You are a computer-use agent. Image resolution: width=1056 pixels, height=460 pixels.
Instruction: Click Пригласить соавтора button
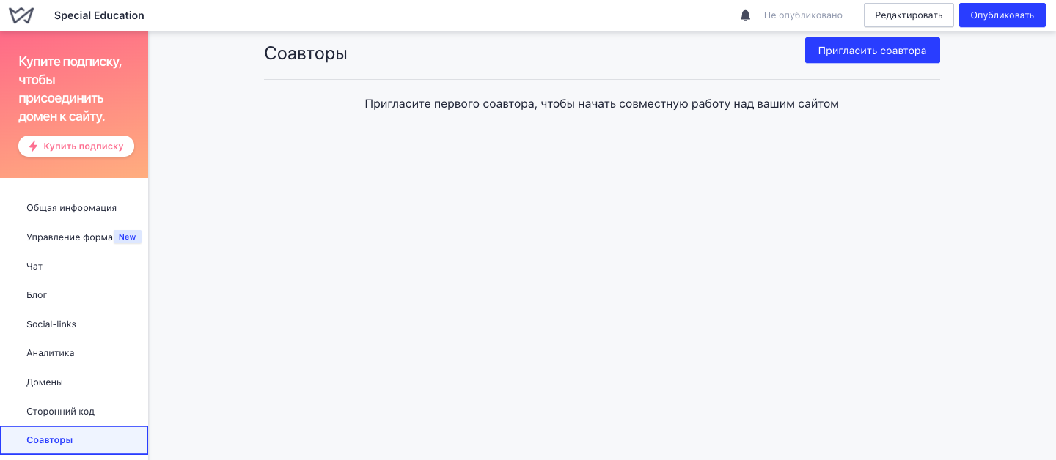[873, 51]
